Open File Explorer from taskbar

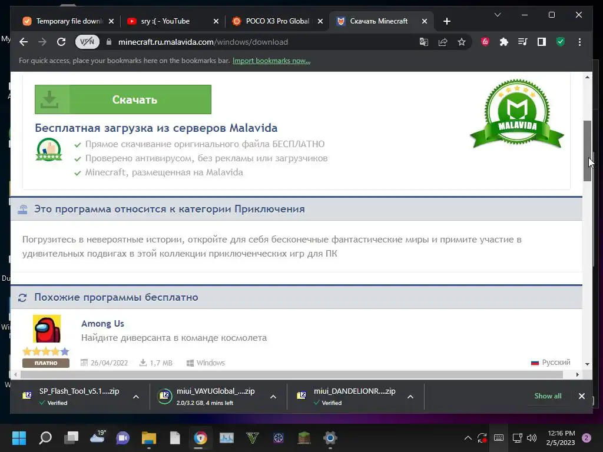click(149, 438)
